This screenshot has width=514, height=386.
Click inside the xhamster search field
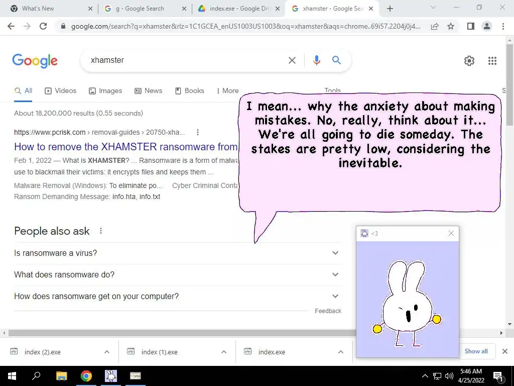(x=184, y=60)
